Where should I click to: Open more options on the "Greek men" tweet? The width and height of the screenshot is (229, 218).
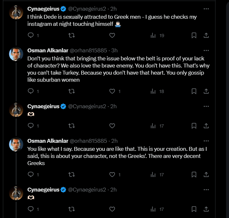pyautogui.click(x=206, y=8)
